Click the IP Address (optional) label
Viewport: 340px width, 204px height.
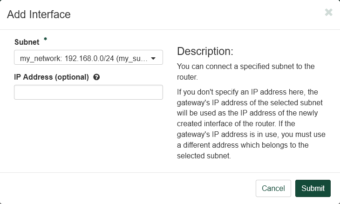[51, 77]
